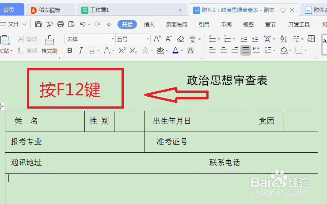The image size is (327, 204).
Task: Open the 引用 ribbon tab
Action: pyautogui.click(x=204, y=24)
